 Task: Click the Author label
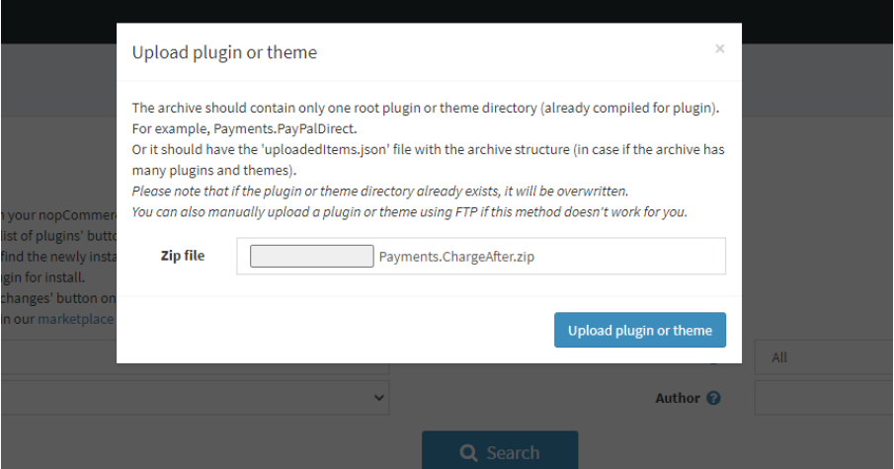coord(678,398)
